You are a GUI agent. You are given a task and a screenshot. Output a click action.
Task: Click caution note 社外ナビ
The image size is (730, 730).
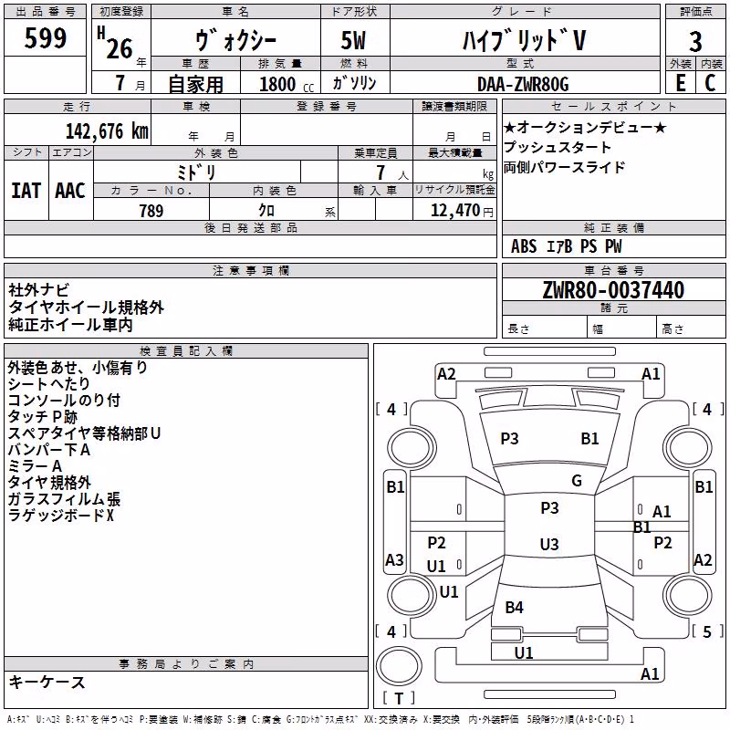coord(38,290)
